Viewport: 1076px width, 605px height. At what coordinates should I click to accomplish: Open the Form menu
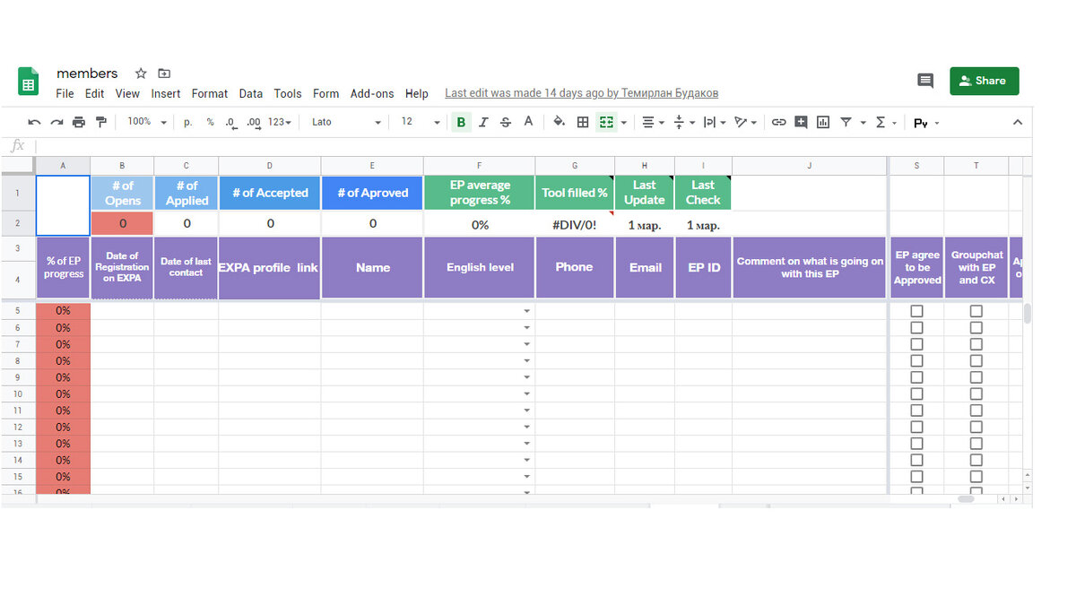coord(325,93)
